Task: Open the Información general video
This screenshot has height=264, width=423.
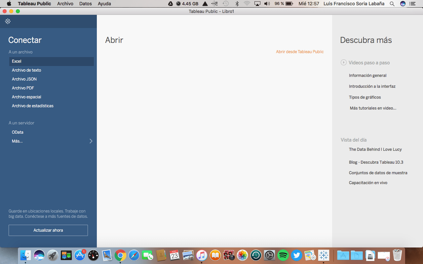Action: tap(367, 76)
